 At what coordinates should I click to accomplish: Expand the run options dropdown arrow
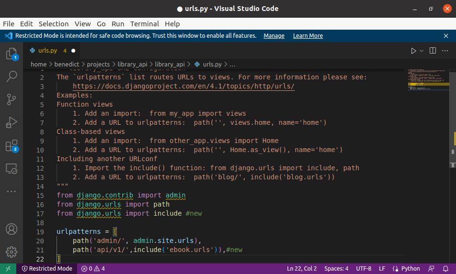(x=422, y=51)
